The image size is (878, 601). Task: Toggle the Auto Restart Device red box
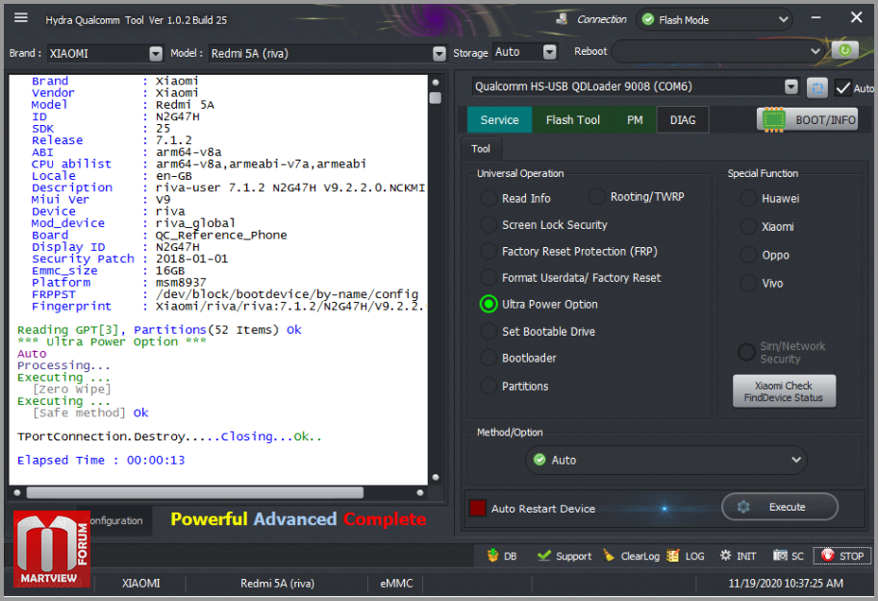click(x=477, y=508)
